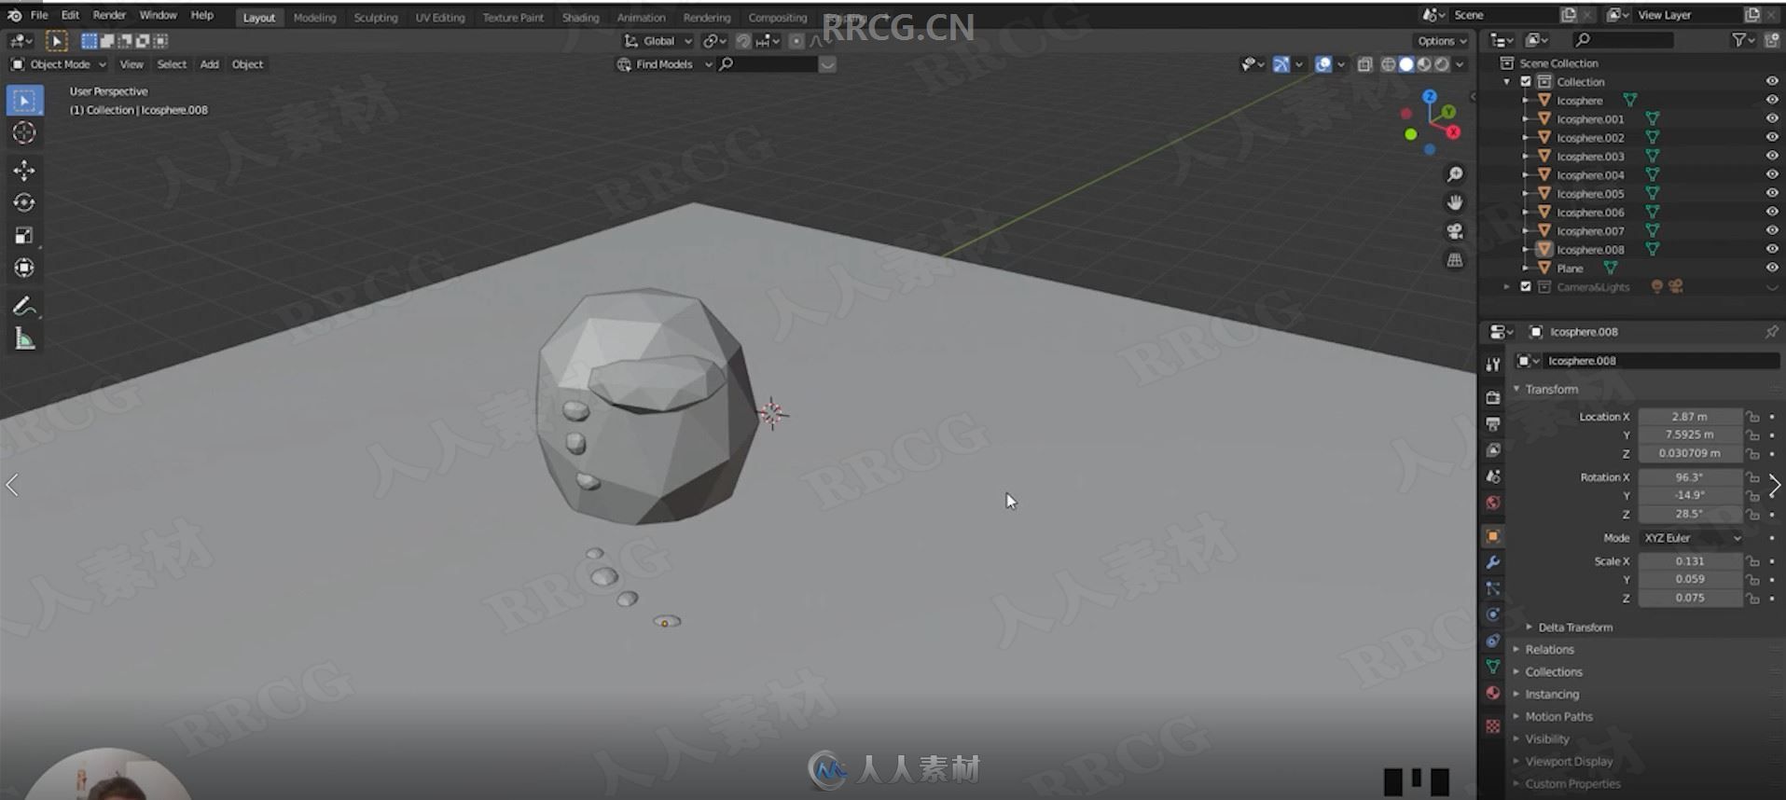Switch to the UV Editing workspace tab
This screenshot has height=800, width=1786.
(x=440, y=18)
